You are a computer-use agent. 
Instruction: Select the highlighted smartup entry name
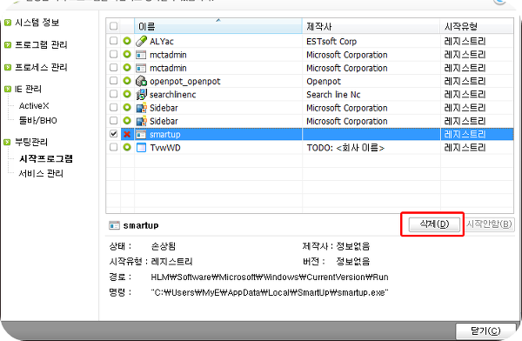(x=165, y=135)
